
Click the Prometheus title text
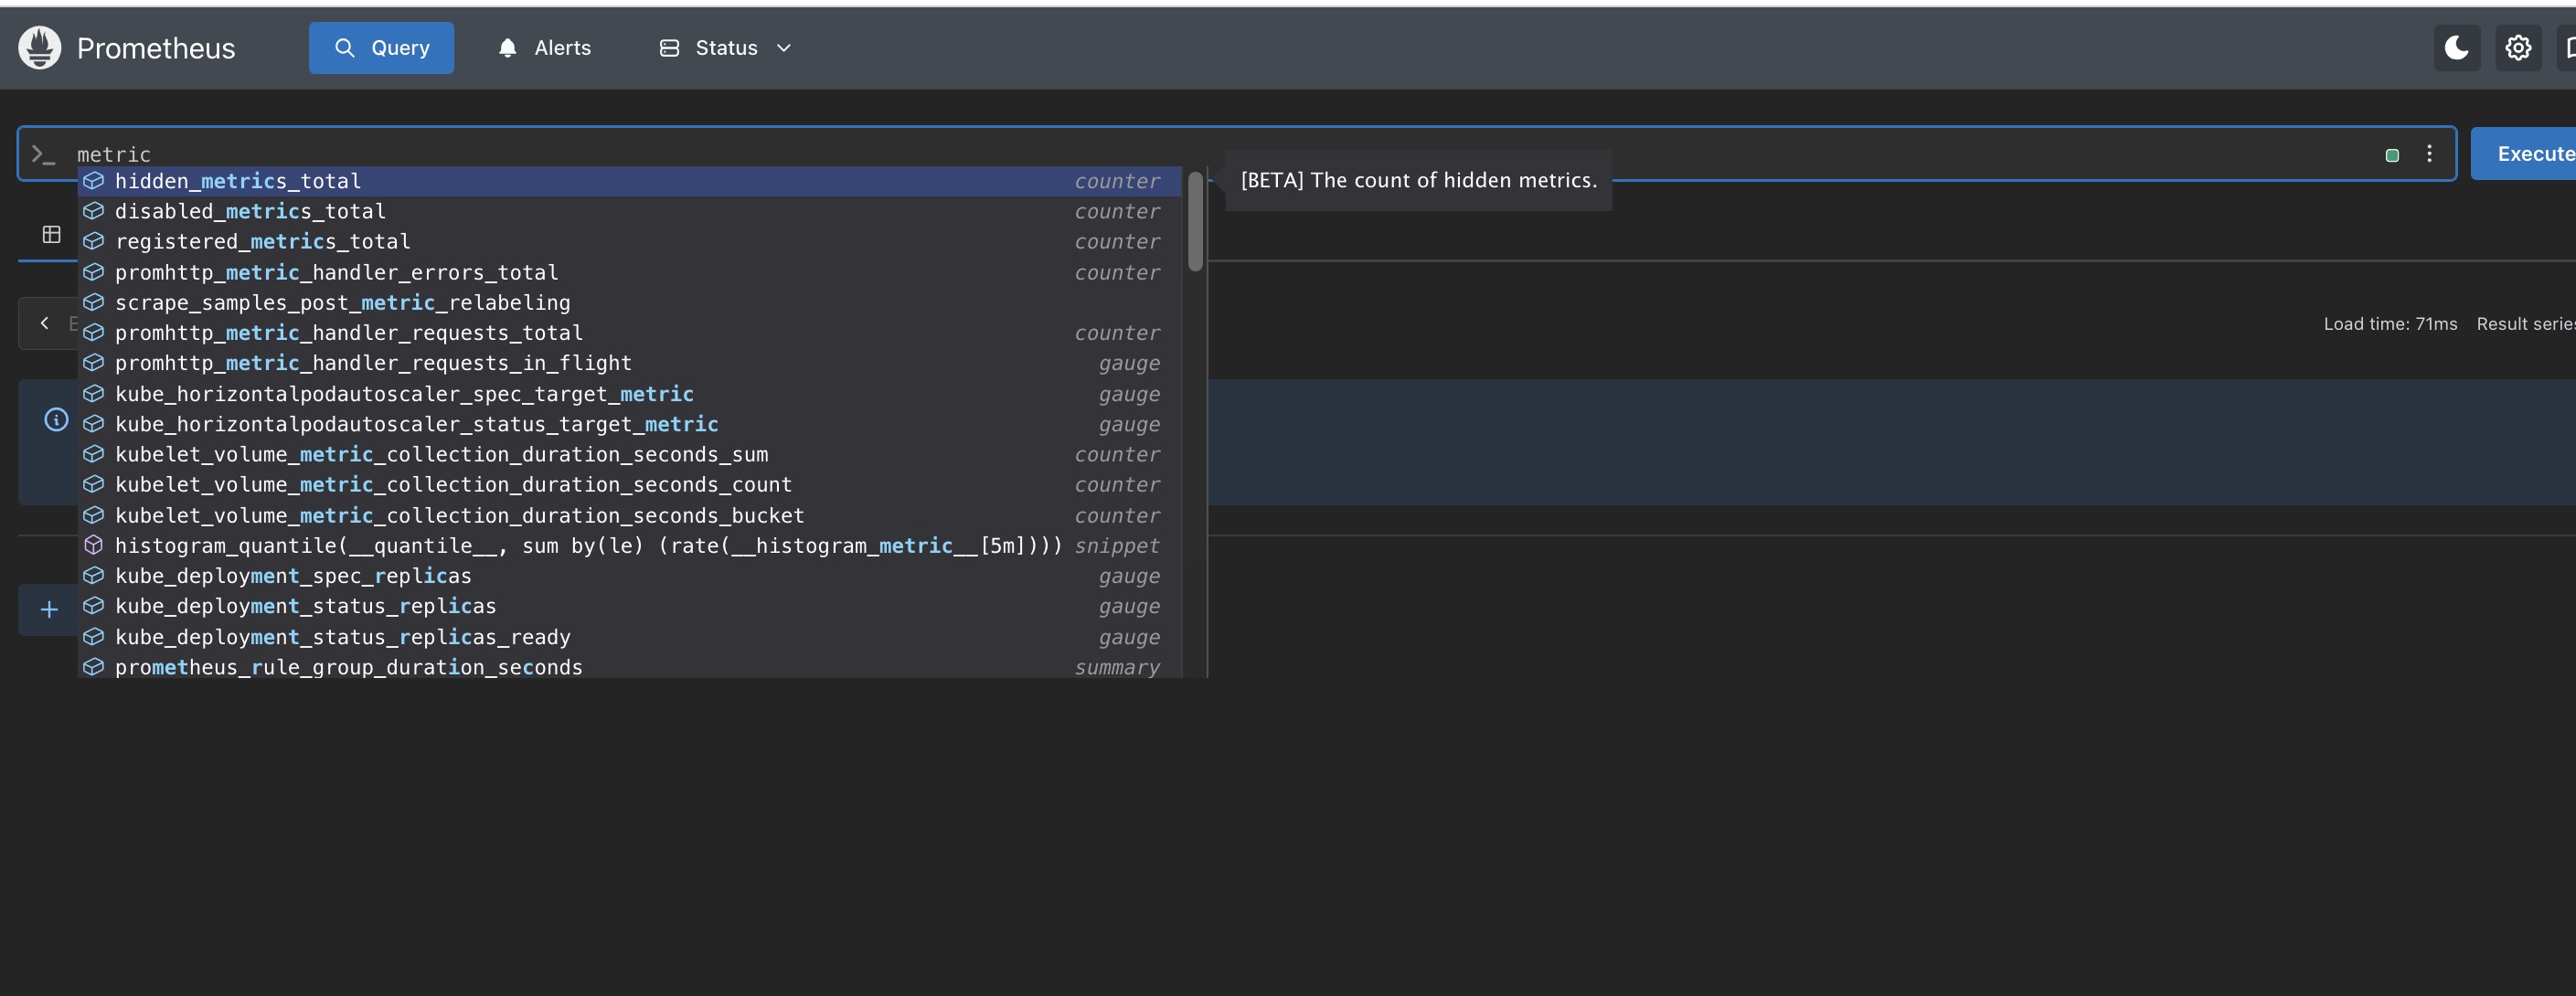coord(156,48)
